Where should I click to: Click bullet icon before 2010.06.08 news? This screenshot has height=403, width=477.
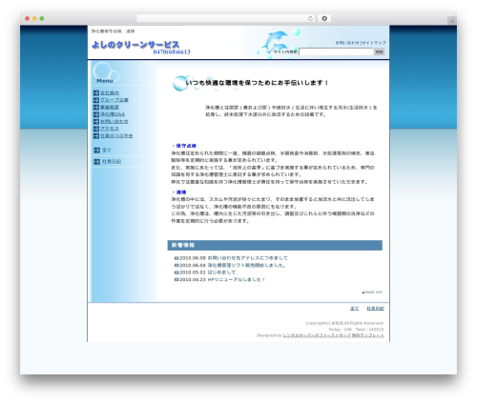pos(176,258)
